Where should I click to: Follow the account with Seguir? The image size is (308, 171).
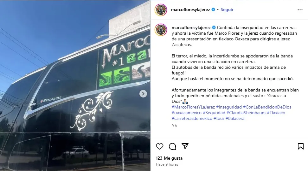click(x=227, y=9)
